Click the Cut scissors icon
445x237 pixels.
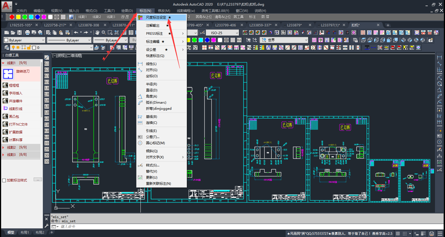click(x=48, y=33)
